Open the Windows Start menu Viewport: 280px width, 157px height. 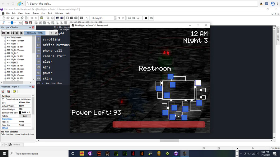pos(4,154)
